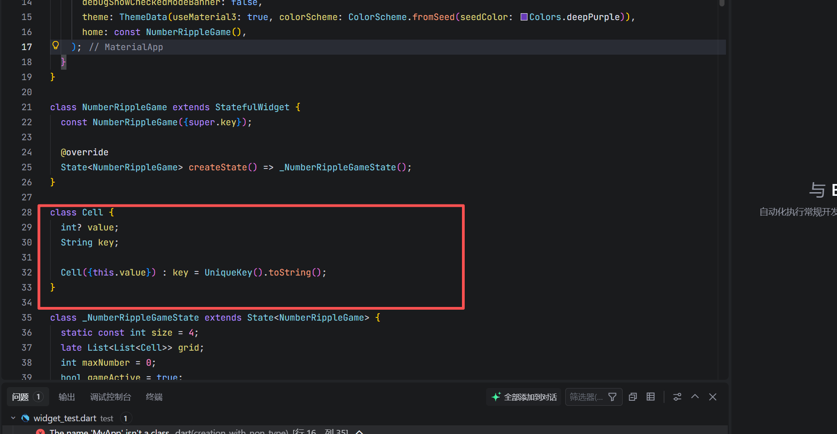Click the deepPurple color swatch on line 15
The image size is (837, 434).
tap(524, 17)
